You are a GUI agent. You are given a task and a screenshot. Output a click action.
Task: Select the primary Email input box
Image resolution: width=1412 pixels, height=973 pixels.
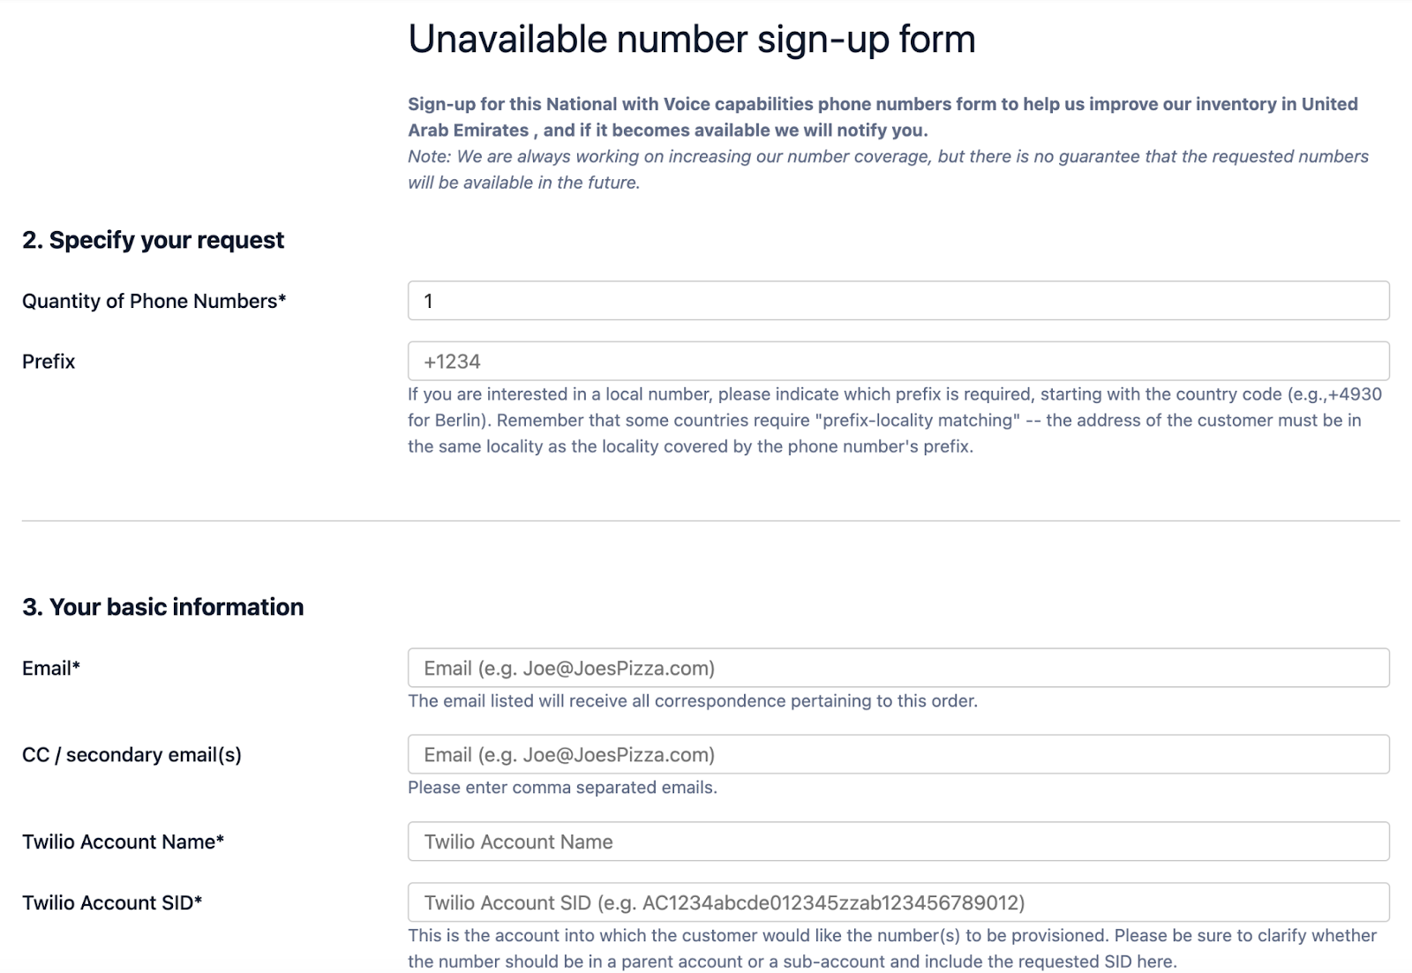pyautogui.click(x=898, y=668)
